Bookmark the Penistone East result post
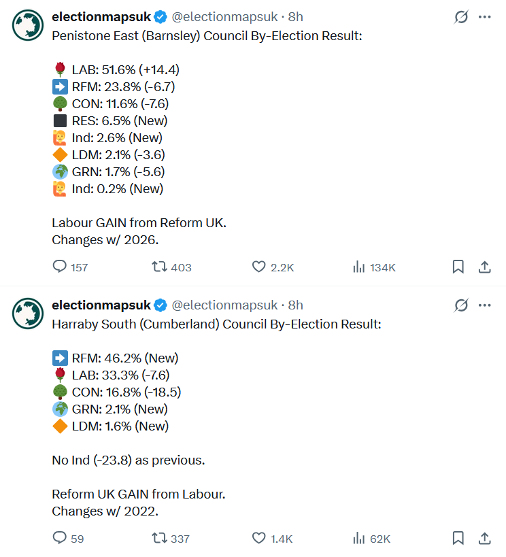 pyautogui.click(x=458, y=267)
